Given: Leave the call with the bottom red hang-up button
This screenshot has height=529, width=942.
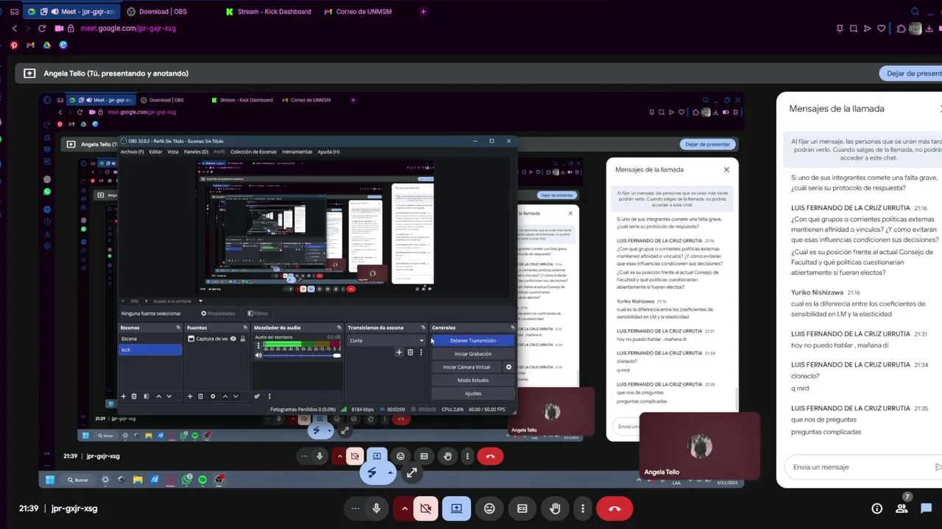Looking at the screenshot, I should click(x=615, y=508).
